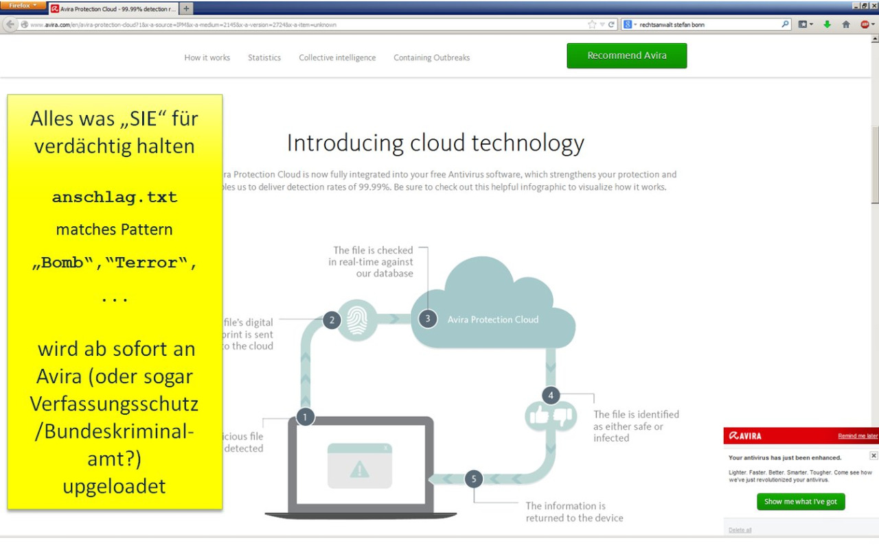Bookmark this page with the star icon

click(592, 24)
